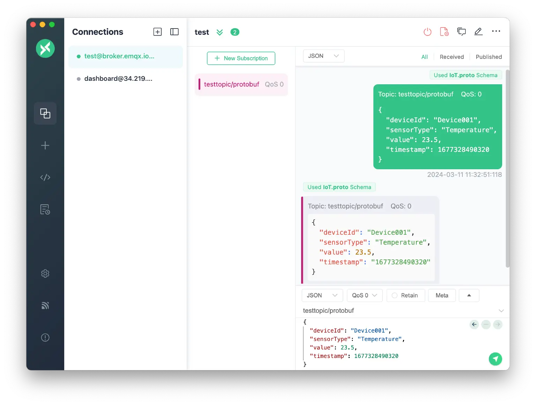Screen dimensions: 536x405
Task: Click the power disconnect icon
Action: point(427,32)
